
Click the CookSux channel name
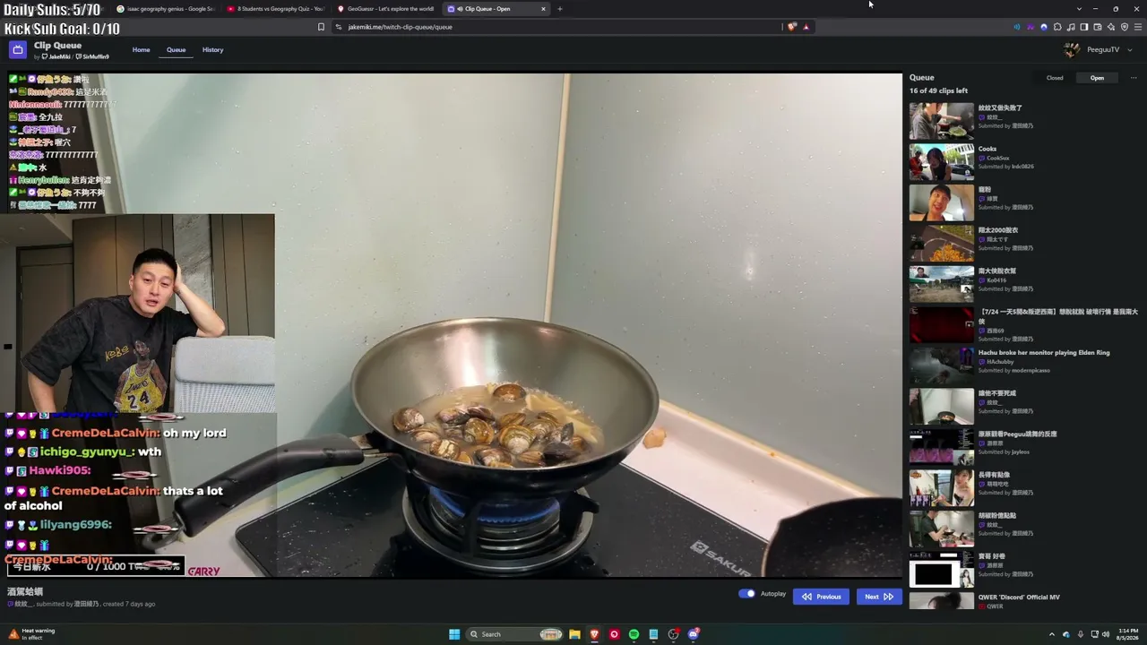coord(997,159)
